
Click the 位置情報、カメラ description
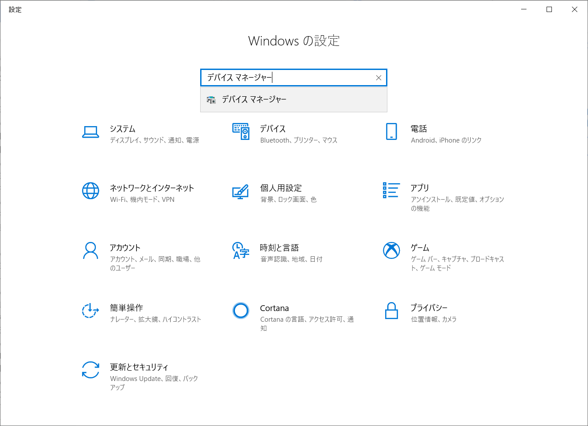[434, 319]
